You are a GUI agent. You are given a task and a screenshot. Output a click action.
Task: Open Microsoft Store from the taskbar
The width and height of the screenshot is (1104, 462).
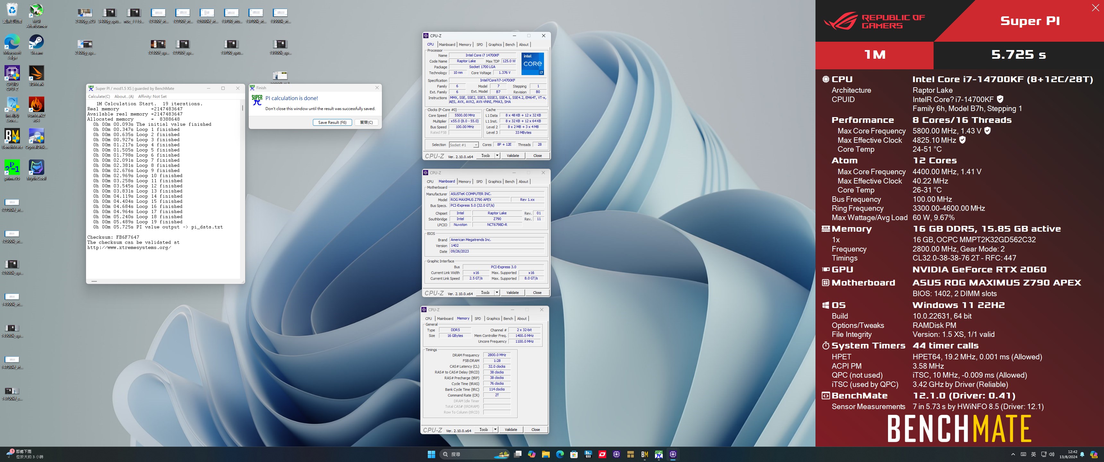pos(574,454)
